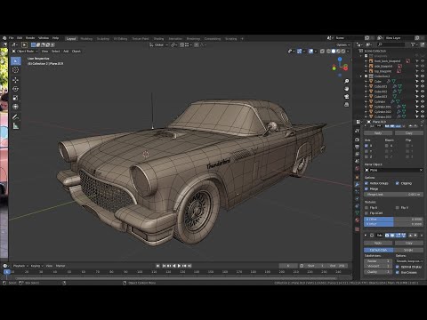
Task: Toggle the Vertex Groups checkbox
Action: [x=367, y=183]
